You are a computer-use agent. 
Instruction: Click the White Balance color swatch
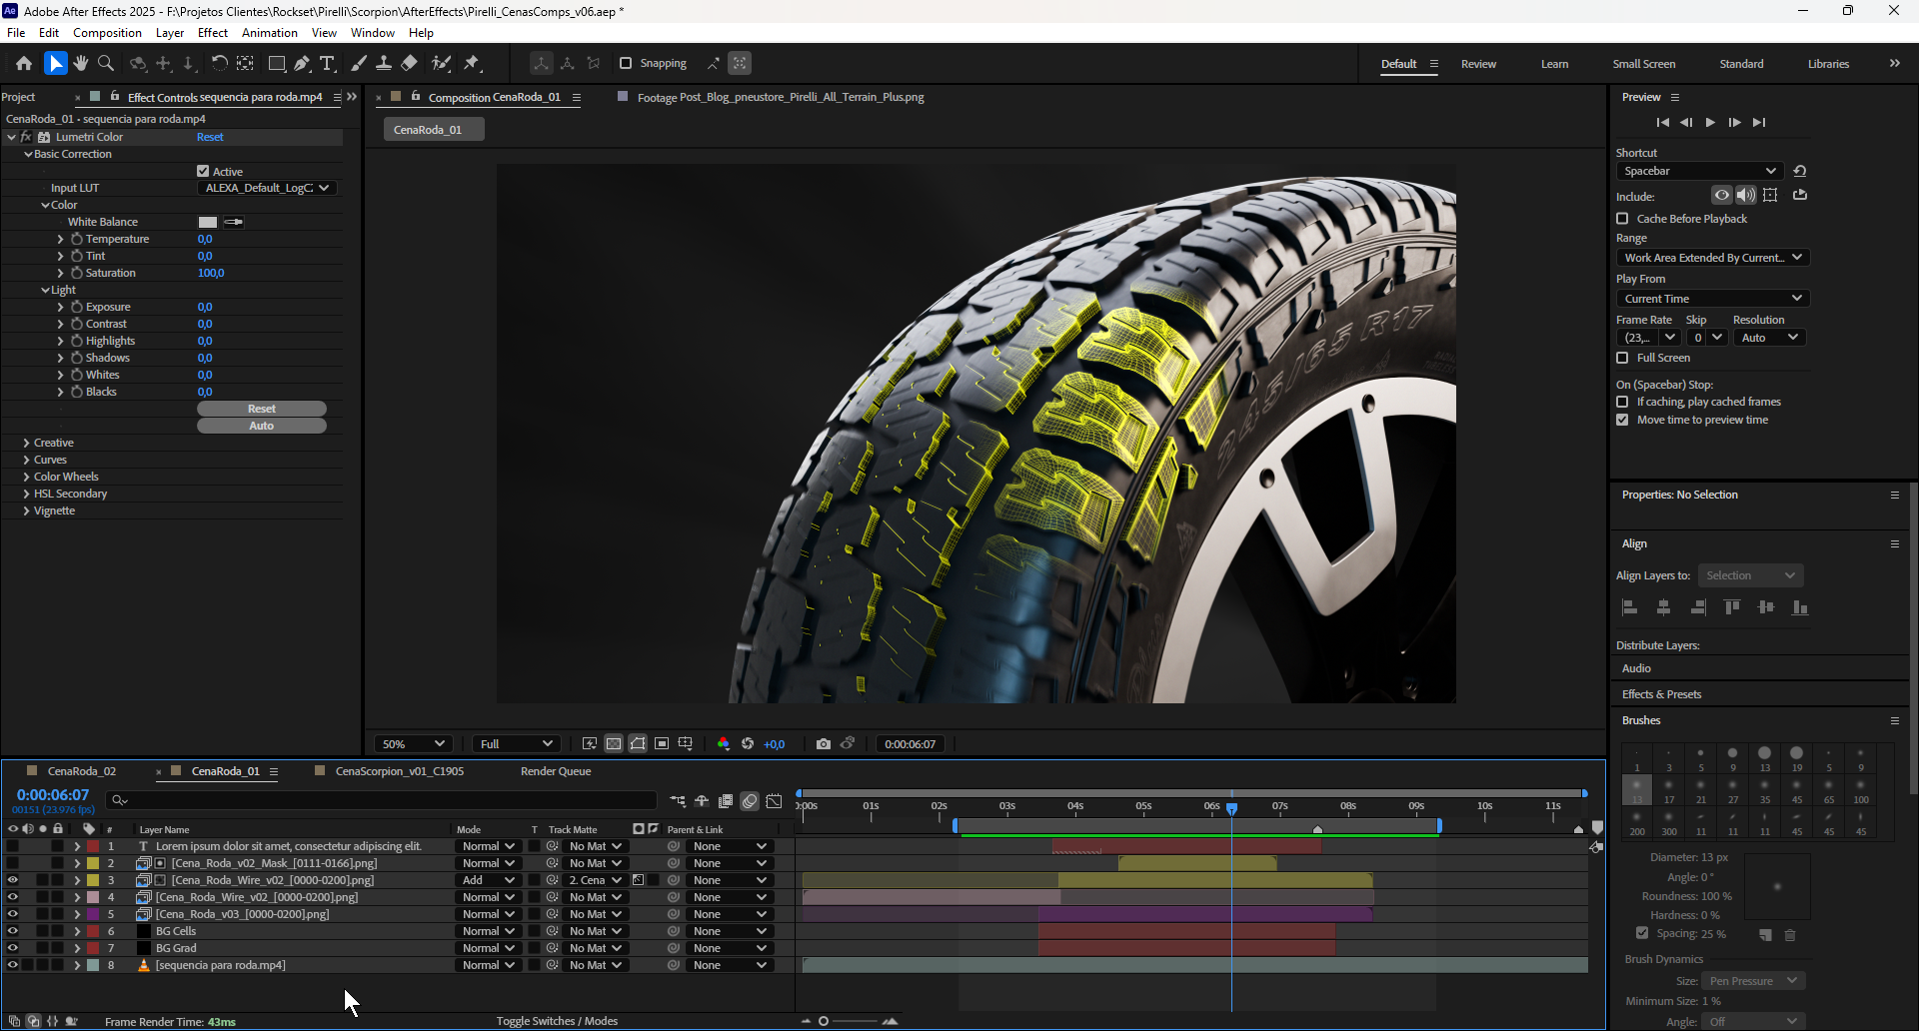tap(208, 222)
